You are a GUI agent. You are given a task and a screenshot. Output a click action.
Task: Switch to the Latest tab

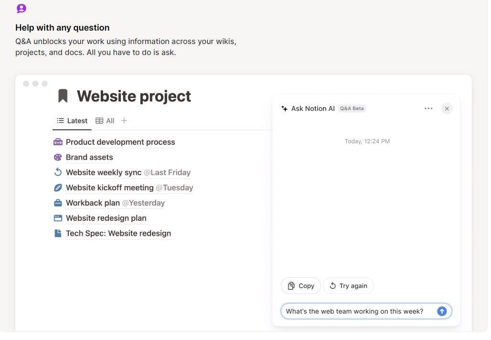point(72,121)
